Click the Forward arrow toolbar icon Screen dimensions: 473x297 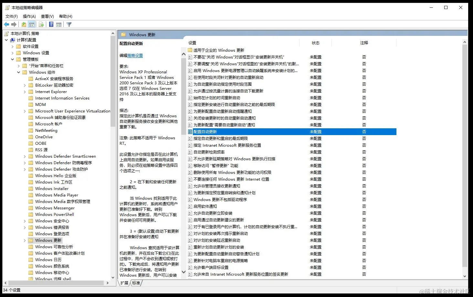14,25
